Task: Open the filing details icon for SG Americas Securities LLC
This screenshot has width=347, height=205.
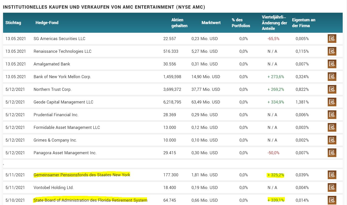Action: click(332, 39)
